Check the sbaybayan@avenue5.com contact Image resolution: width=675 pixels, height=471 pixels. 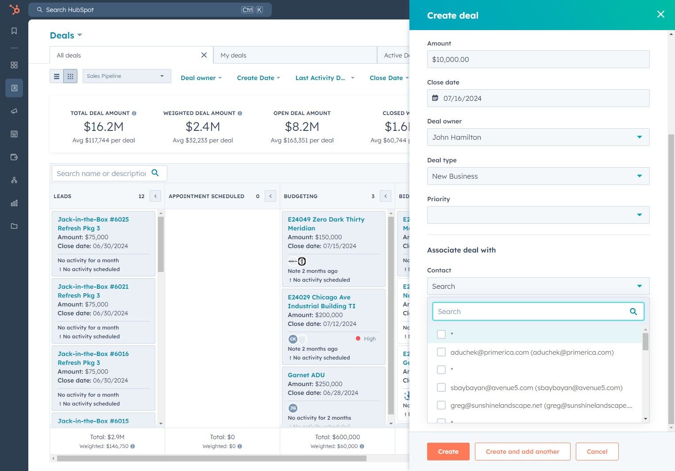(x=441, y=387)
